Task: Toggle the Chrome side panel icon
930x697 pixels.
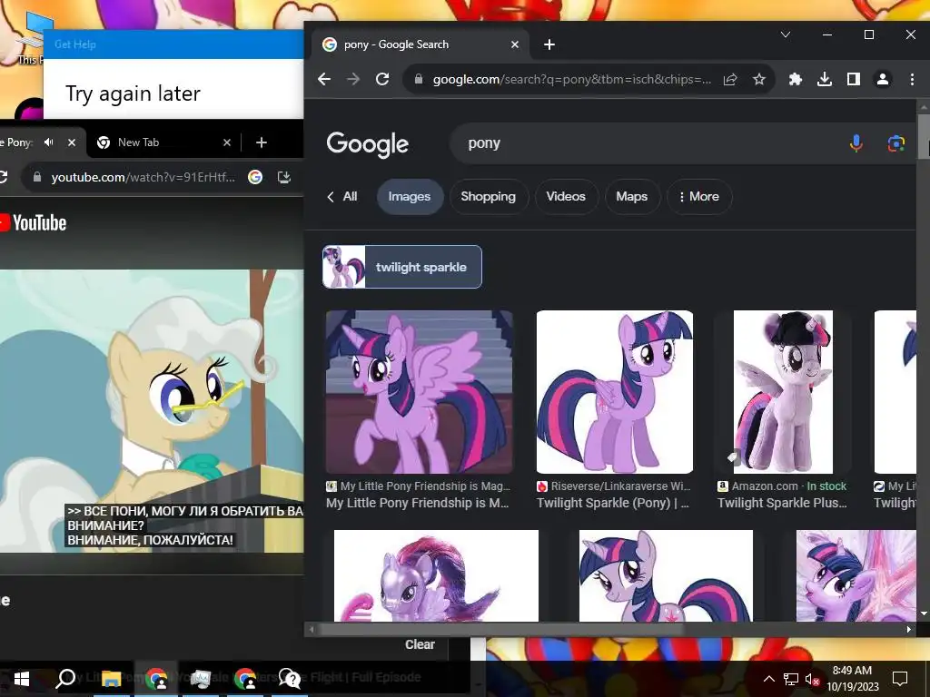Action: tap(854, 79)
